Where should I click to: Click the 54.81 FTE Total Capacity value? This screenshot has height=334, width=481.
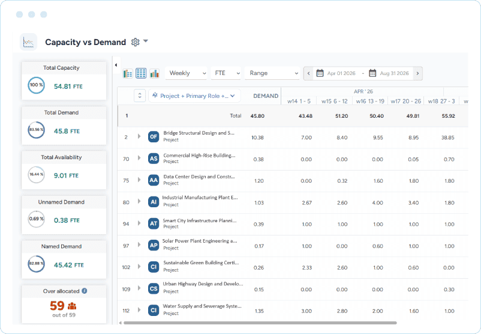68,87
